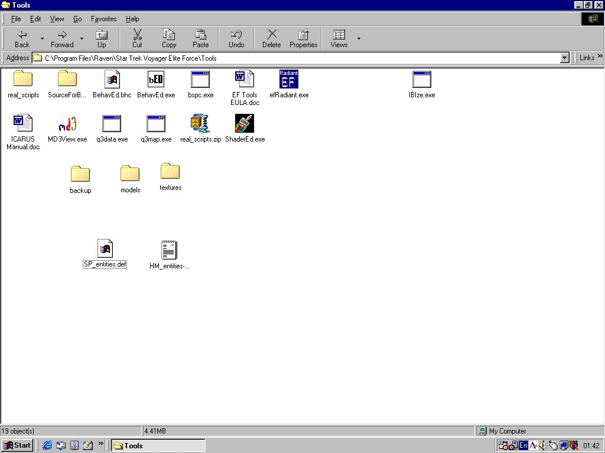The width and height of the screenshot is (605, 453).
Task: Click the Links toolbar label
Action: click(587, 58)
